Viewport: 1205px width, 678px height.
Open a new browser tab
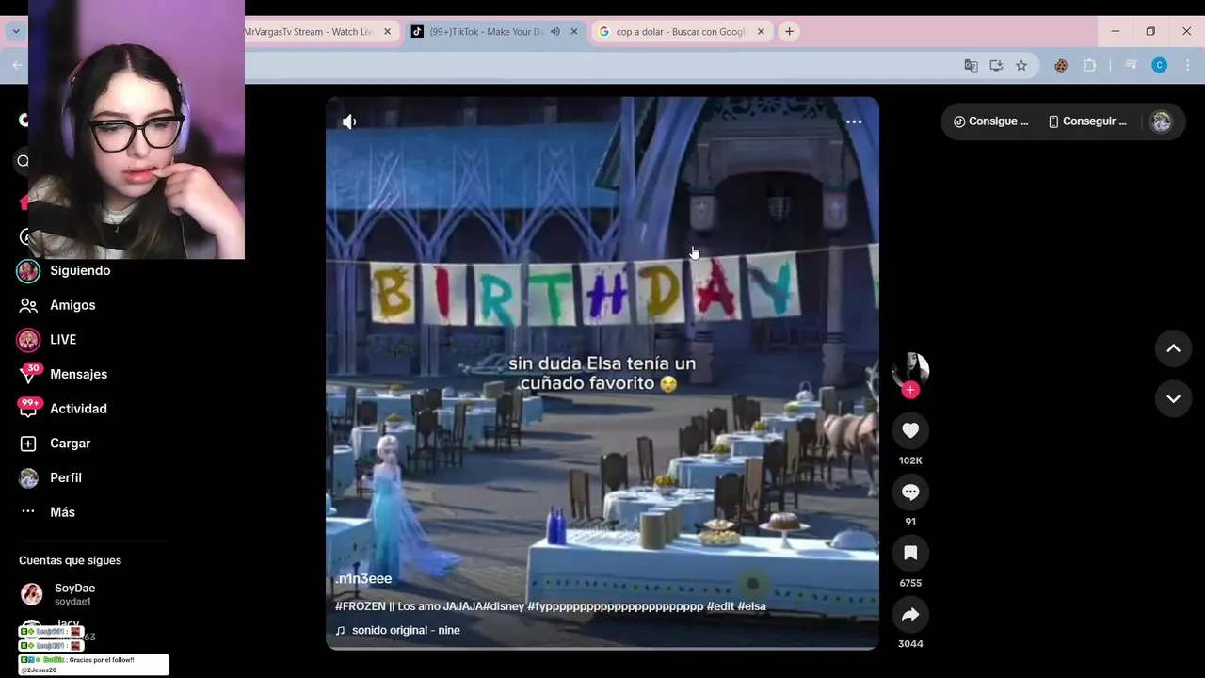click(789, 32)
